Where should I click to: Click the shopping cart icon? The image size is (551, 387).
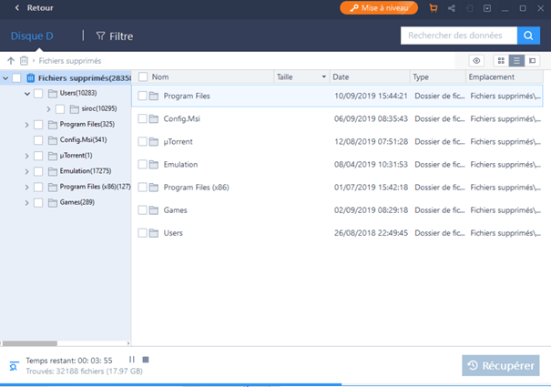[x=433, y=8]
